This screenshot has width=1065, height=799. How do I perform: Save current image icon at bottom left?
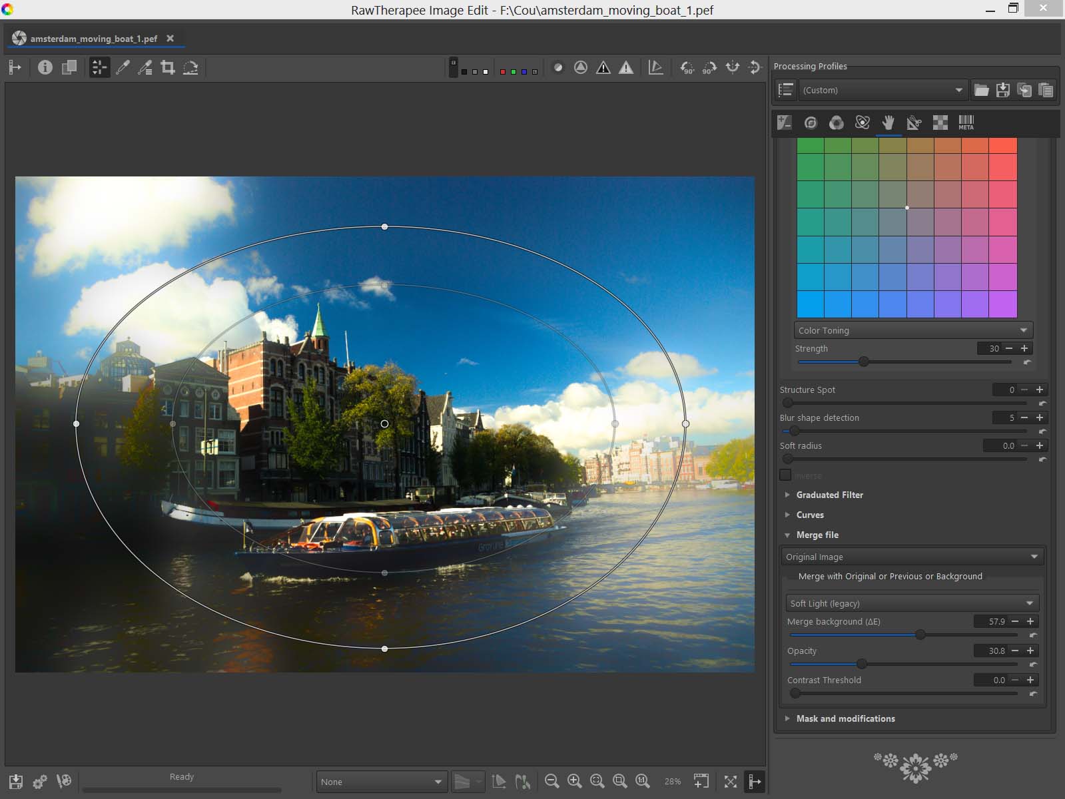[16, 781]
